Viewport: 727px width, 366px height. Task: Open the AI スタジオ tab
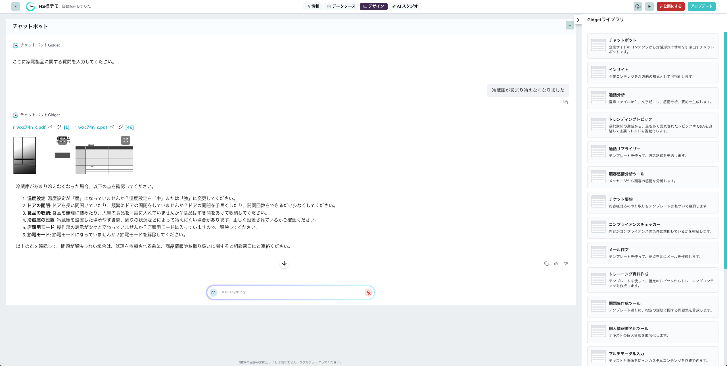click(405, 6)
